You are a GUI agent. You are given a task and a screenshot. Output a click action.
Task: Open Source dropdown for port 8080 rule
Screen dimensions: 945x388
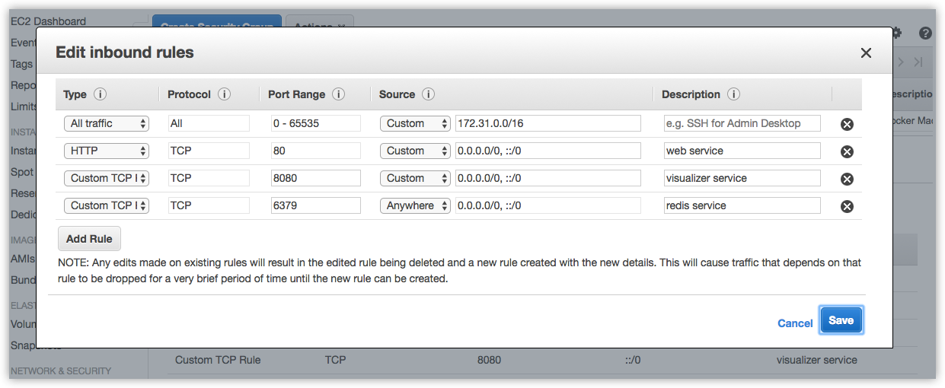click(415, 178)
